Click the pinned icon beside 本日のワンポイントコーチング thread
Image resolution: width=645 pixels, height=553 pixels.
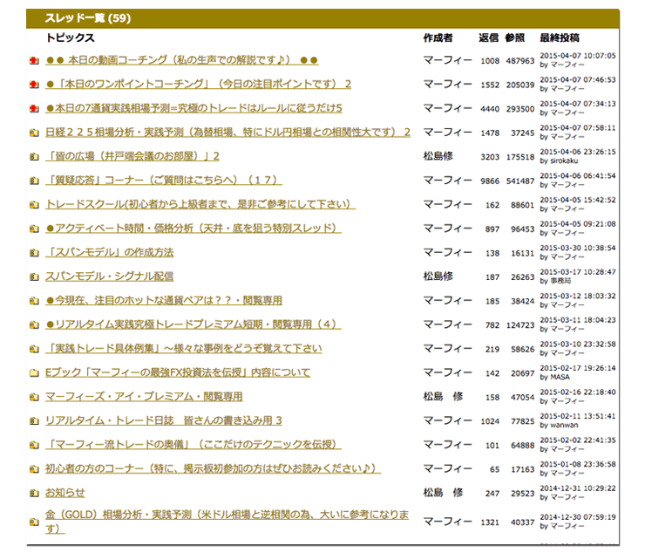(34, 85)
